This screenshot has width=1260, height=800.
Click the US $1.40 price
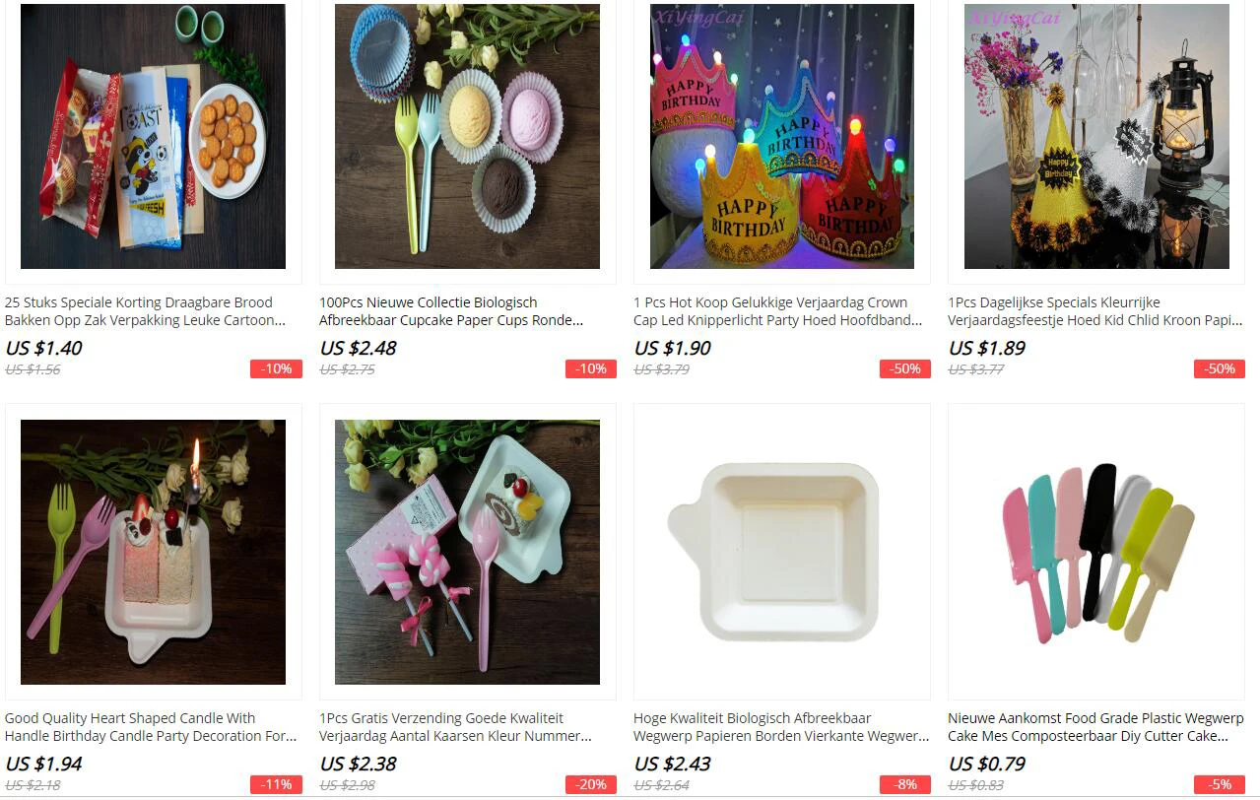pyautogui.click(x=43, y=348)
